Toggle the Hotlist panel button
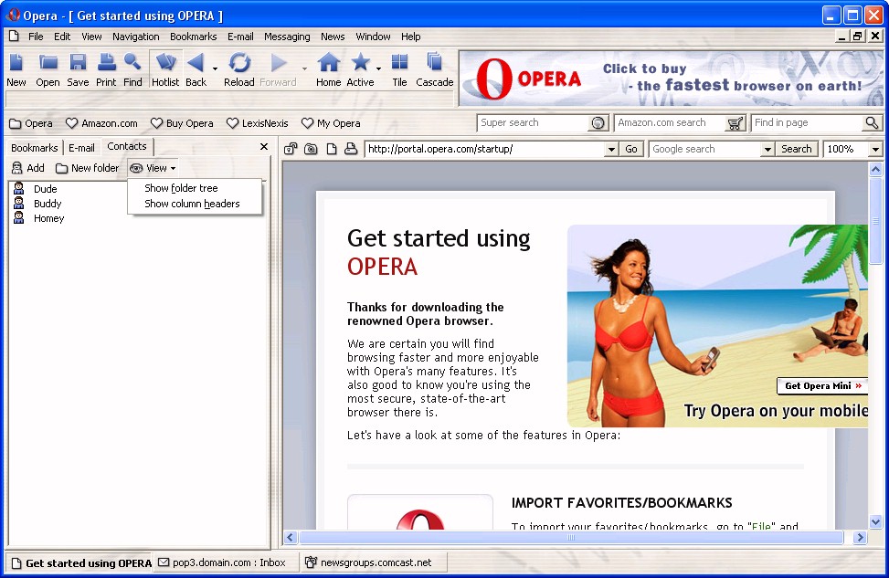 (165, 69)
